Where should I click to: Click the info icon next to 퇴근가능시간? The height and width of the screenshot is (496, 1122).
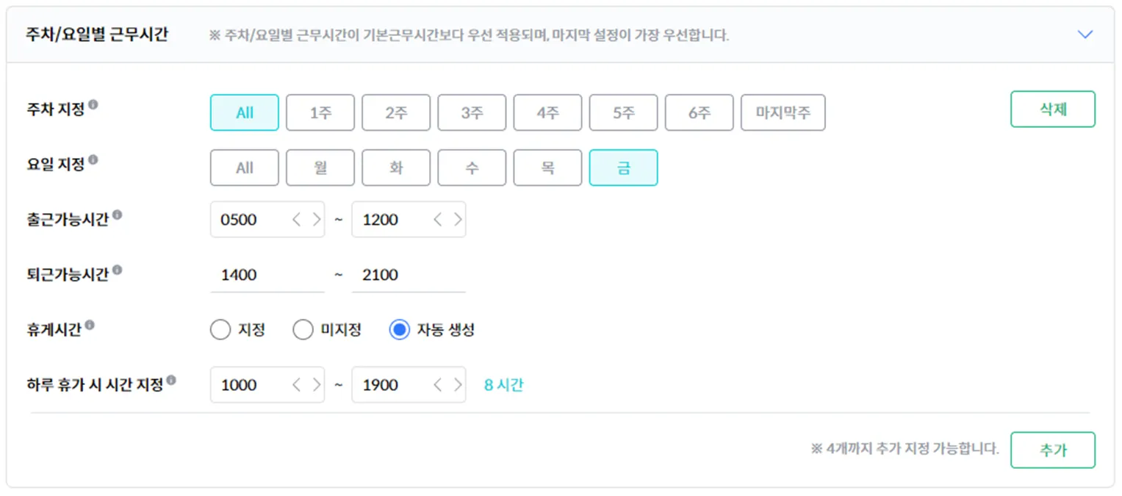pos(118,271)
